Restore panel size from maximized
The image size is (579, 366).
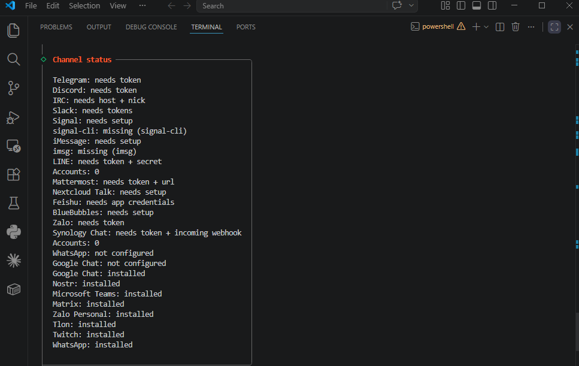tap(554, 26)
